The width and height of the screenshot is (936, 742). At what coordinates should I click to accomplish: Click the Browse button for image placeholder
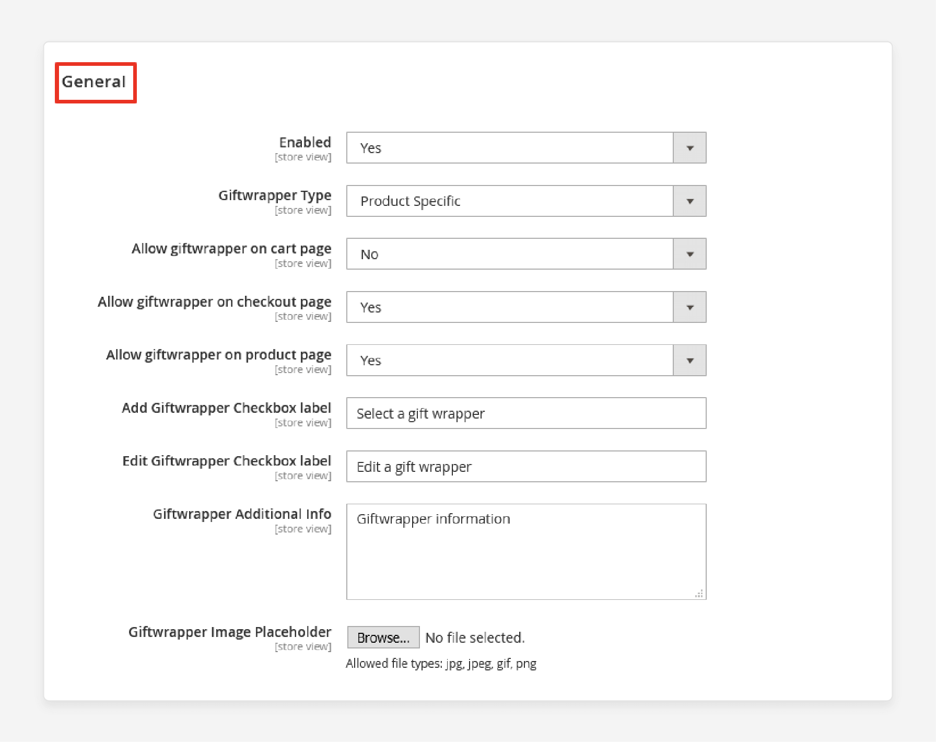pyautogui.click(x=383, y=637)
